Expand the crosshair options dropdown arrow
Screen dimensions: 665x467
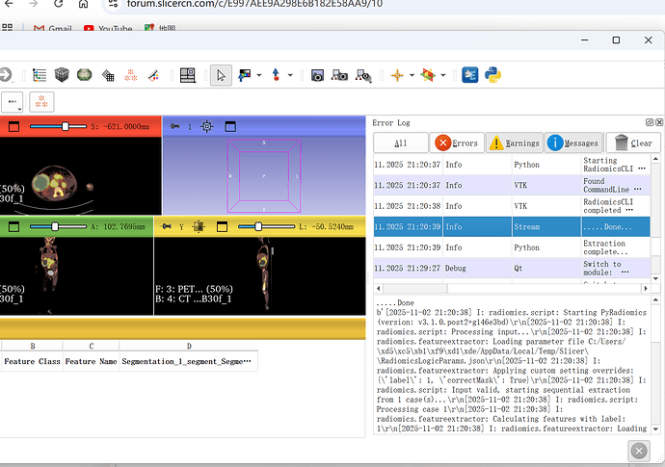click(x=412, y=75)
